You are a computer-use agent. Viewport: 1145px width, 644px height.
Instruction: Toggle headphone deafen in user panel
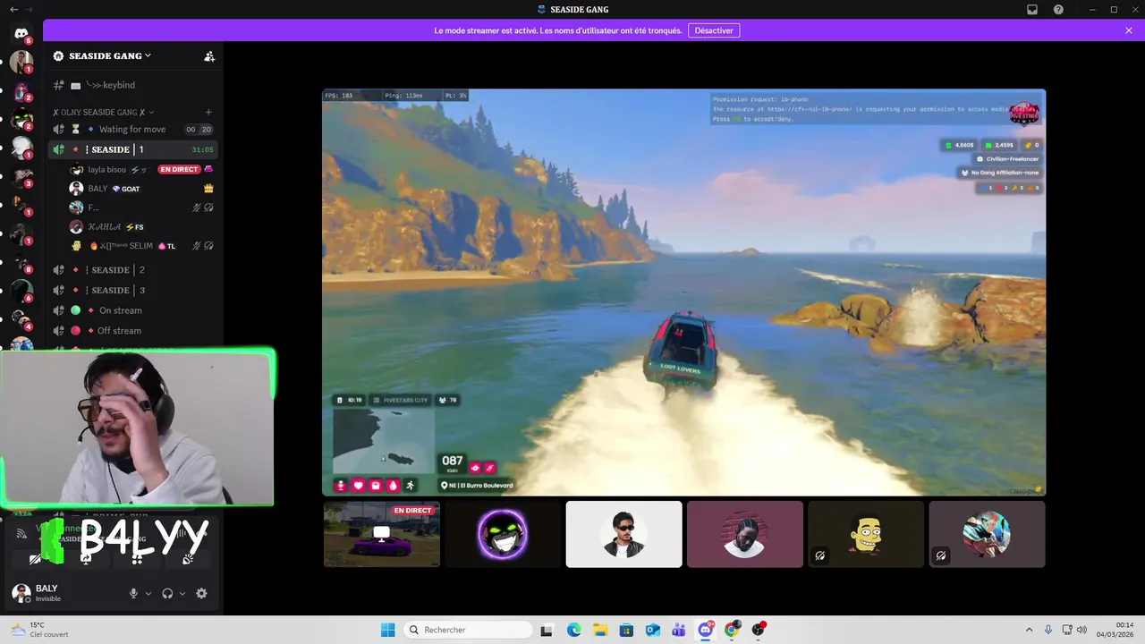tap(167, 593)
